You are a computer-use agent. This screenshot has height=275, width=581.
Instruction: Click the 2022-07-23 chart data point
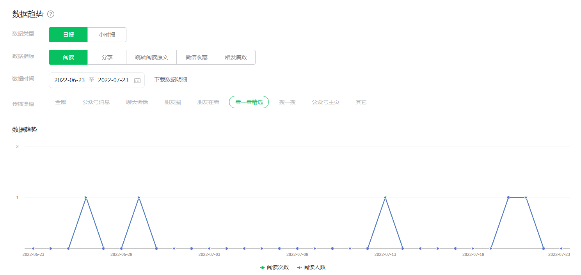(x=561, y=249)
